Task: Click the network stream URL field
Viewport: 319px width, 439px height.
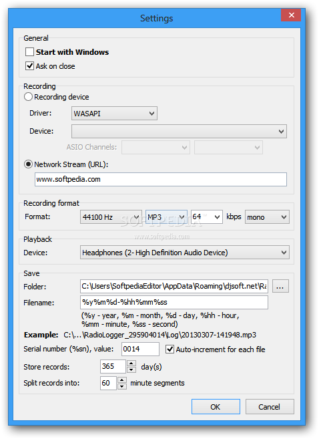Action: 161,180
